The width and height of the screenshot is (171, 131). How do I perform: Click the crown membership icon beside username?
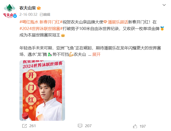tap(39, 8)
